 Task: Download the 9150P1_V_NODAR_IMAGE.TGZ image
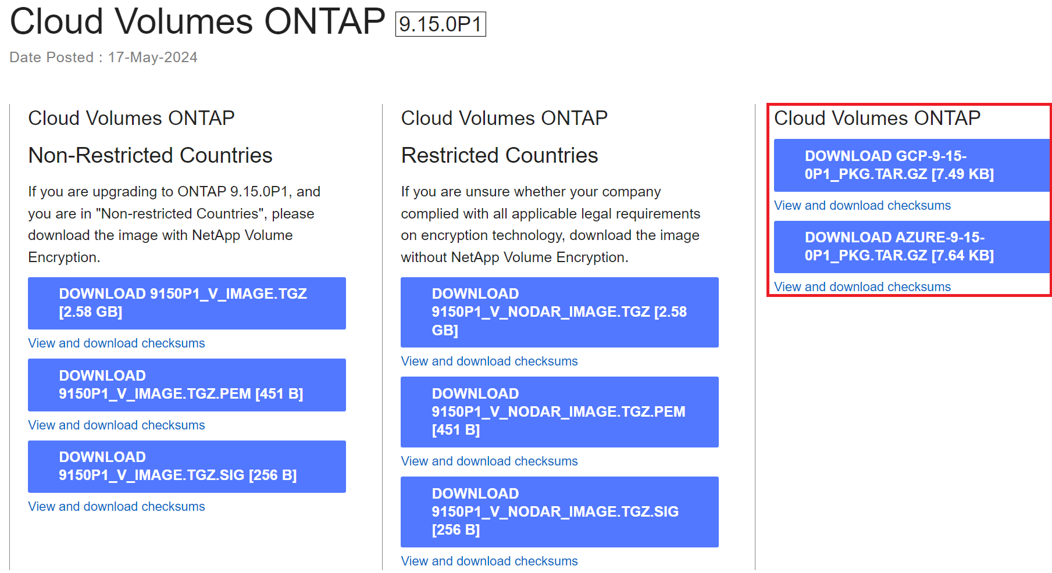(x=559, y=311)
